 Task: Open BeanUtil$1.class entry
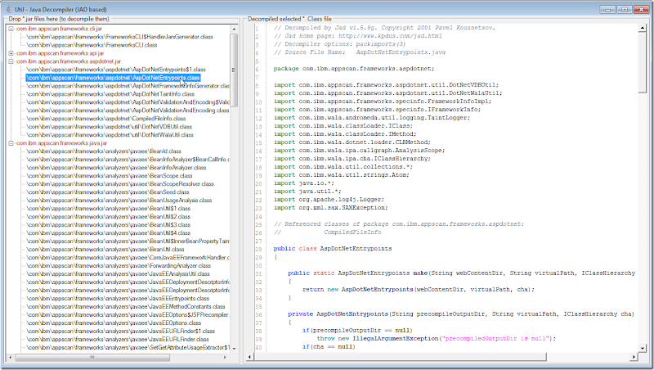point(109,209)
